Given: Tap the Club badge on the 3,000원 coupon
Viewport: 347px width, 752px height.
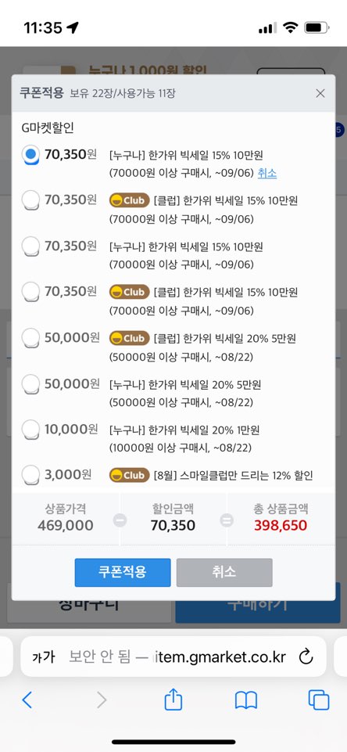Looking at the screenshot, I should (130, 475).
